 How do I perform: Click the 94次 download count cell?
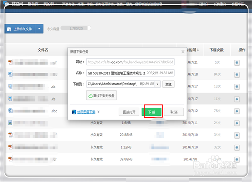(217, 74)
